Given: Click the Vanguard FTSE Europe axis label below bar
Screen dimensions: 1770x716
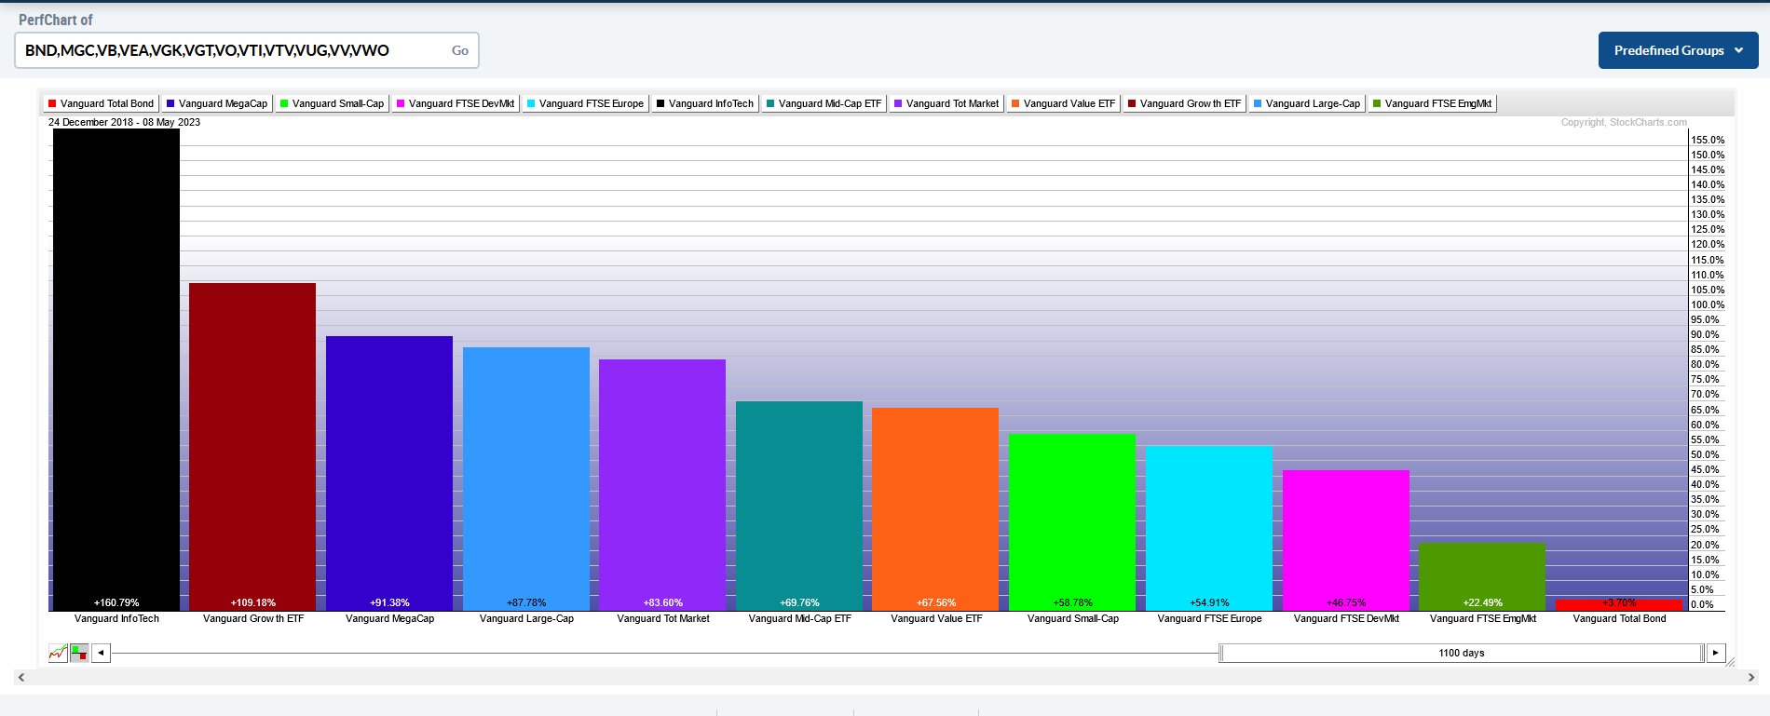Looking at the screenshot, I should [1209, 618].
